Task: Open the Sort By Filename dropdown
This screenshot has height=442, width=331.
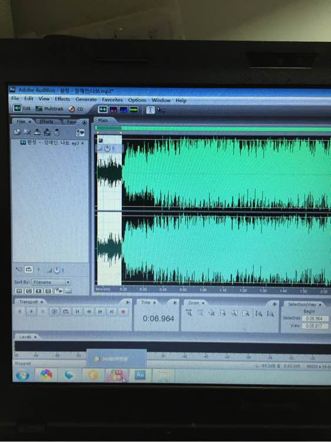Action: (51, 282)
